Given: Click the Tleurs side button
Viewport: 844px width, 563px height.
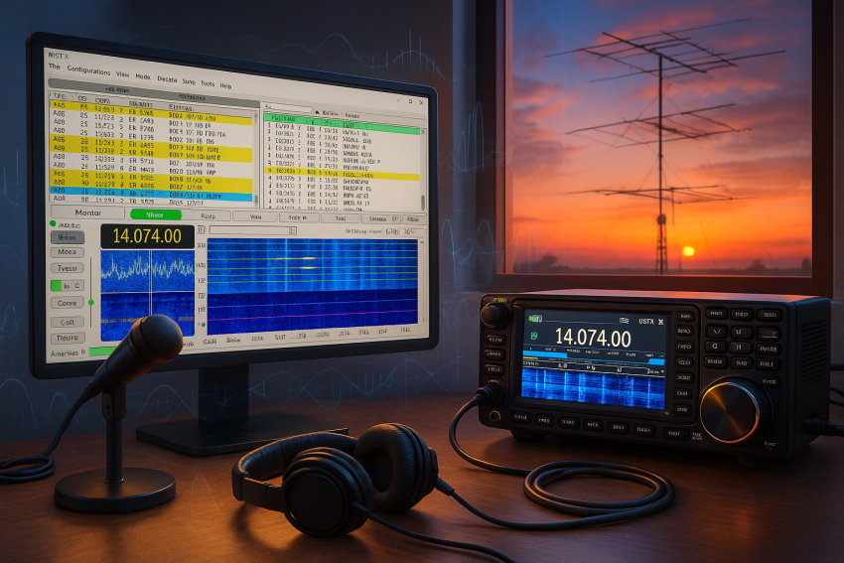Looking at the screenshot, I should (x=68, y=338).
